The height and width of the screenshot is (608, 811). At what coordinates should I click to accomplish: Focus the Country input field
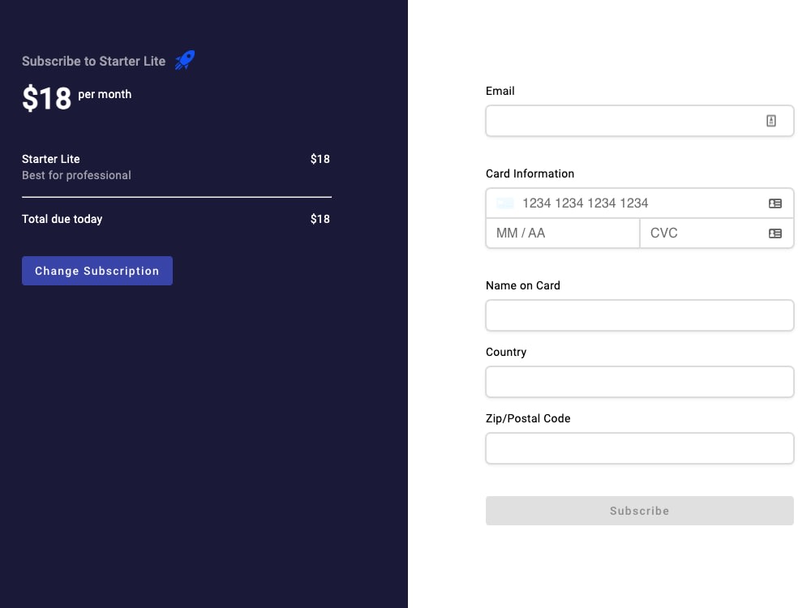point(639,382)
